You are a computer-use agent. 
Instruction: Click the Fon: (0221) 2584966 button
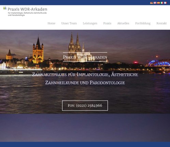pos(85,105)
